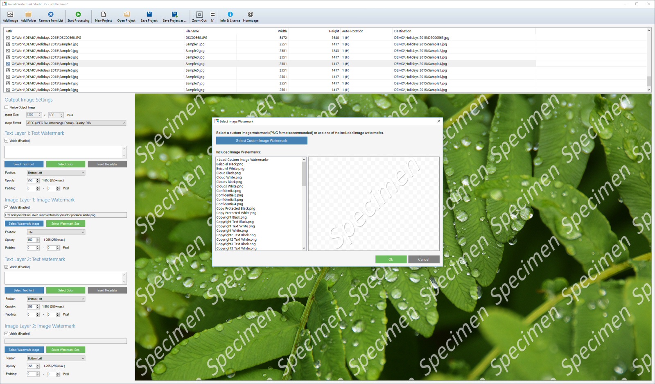655x384 pixels.
Task: Click Select Watermark Image for Image Layer 2
Action: click(24, 350)
